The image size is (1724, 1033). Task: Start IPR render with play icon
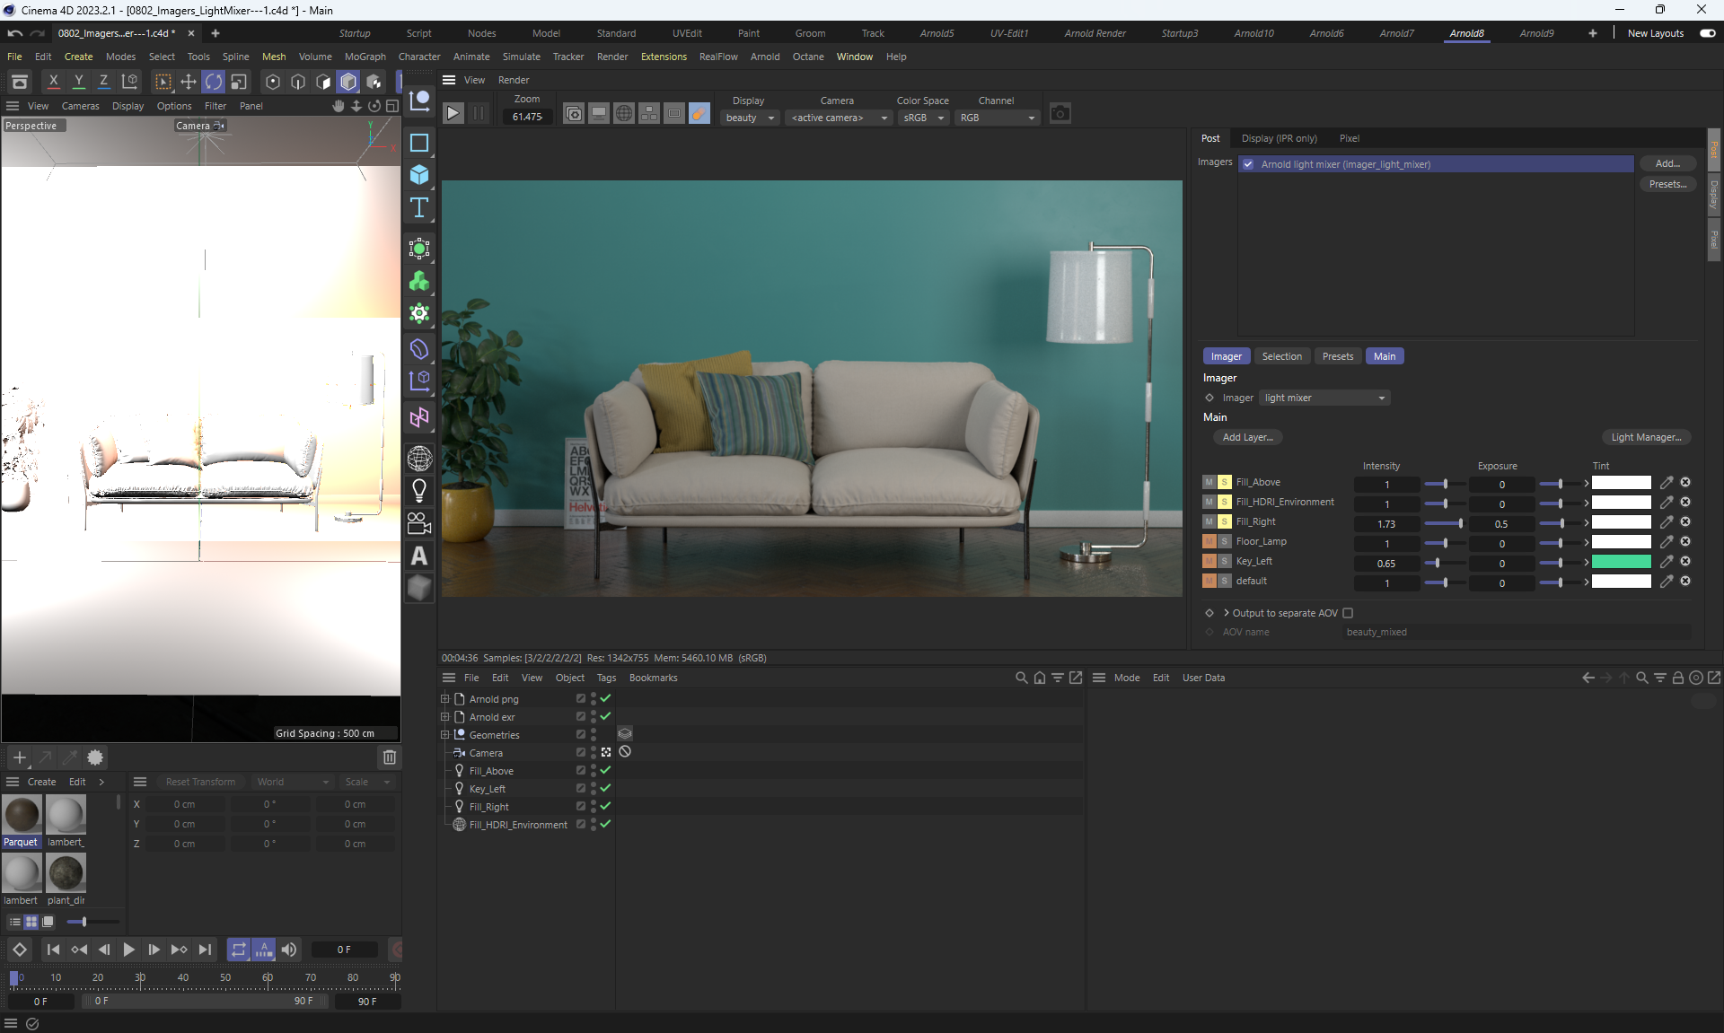pyautogui.click(x=453, y=114)
